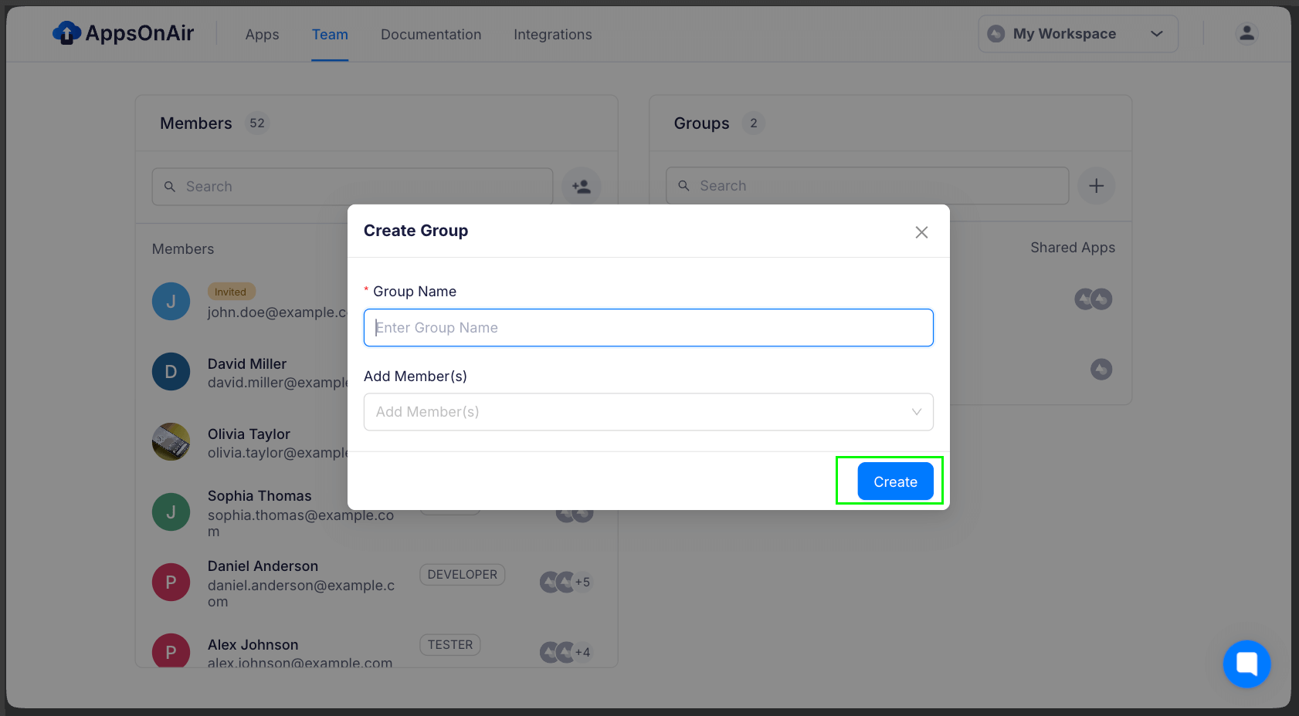Click the Groups search field
The width and height of the screenshot is (1299, 716).
867,186
